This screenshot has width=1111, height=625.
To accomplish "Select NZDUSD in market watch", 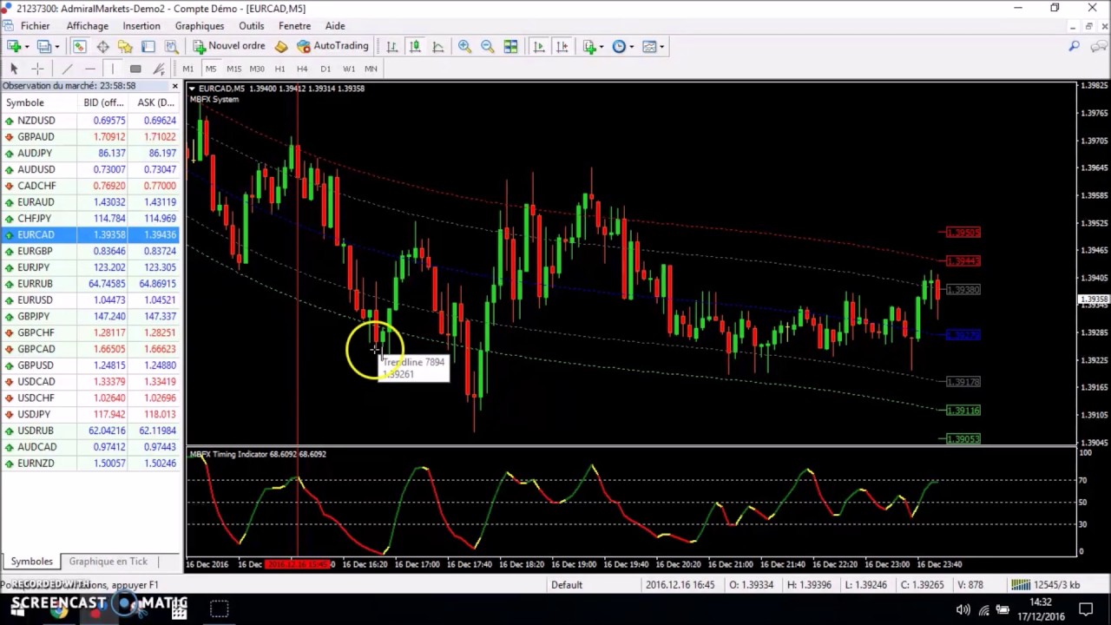I will click(90, 121).
